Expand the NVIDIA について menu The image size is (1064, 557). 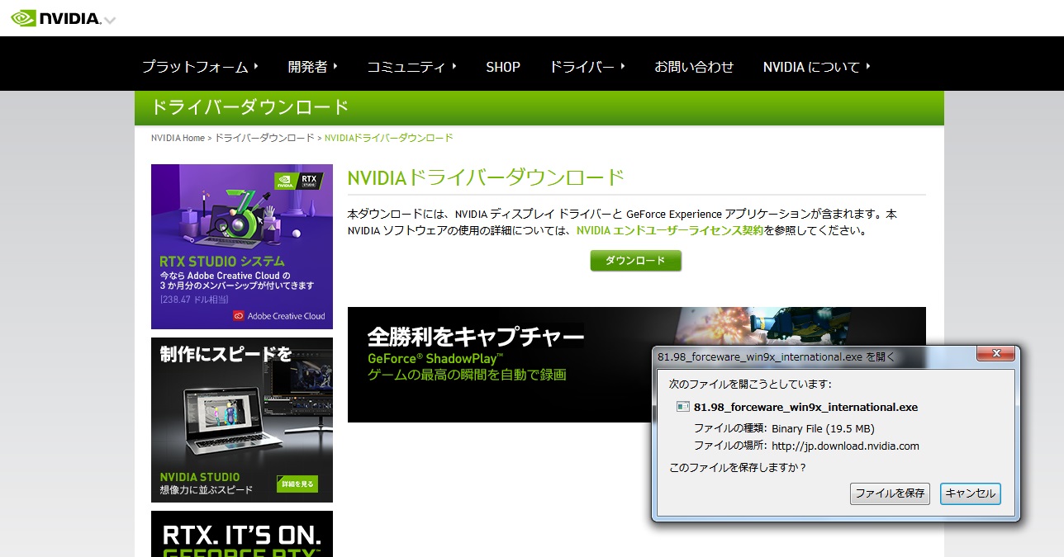point(817,67)
